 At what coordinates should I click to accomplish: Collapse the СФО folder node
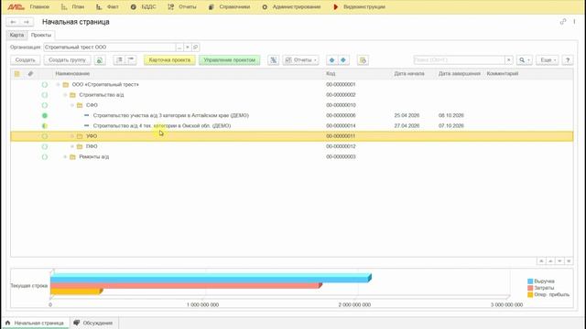point(72,105)
